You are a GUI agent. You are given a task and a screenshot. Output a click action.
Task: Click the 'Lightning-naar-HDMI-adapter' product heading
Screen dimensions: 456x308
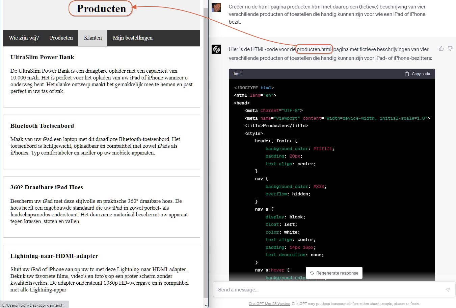(54, 256)
